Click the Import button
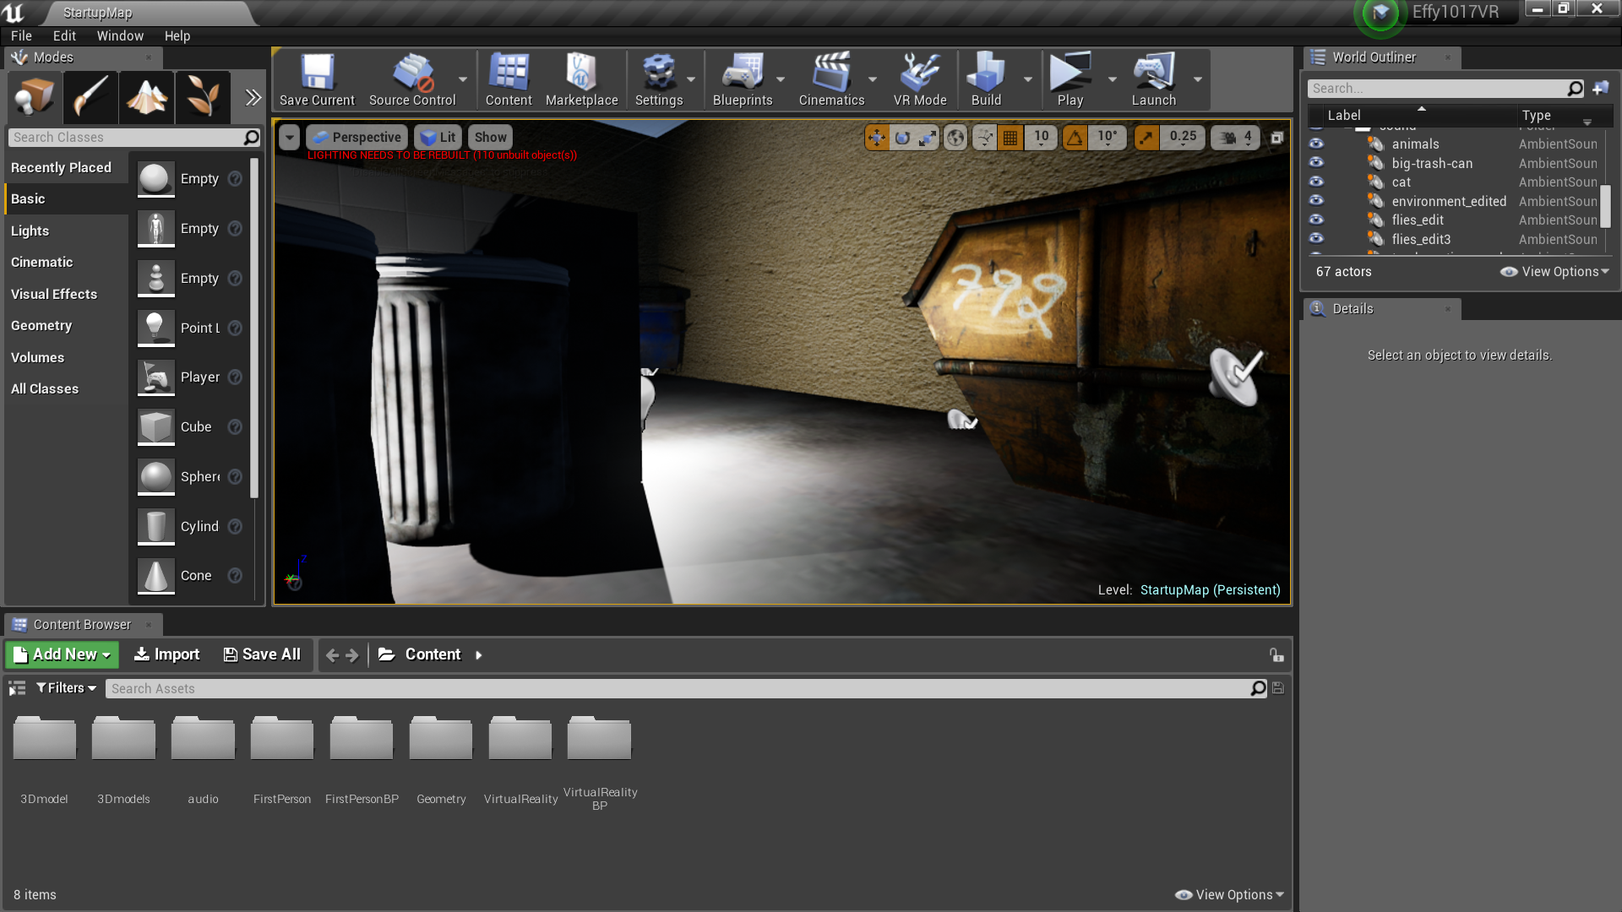This screenshot has height=912, width=1622. click(x=166, y=654)
